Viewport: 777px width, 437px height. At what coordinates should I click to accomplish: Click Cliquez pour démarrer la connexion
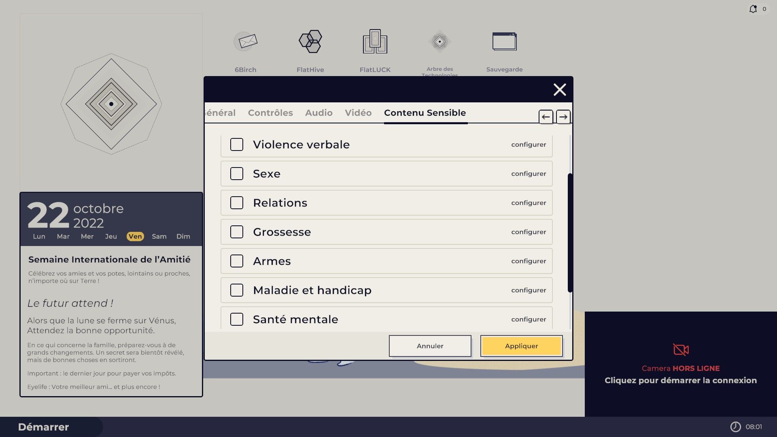tap(681, 380)
